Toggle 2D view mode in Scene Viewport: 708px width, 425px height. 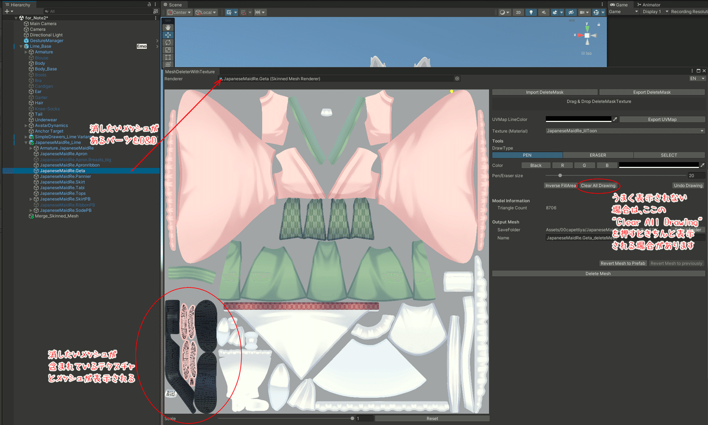point(517,12)
